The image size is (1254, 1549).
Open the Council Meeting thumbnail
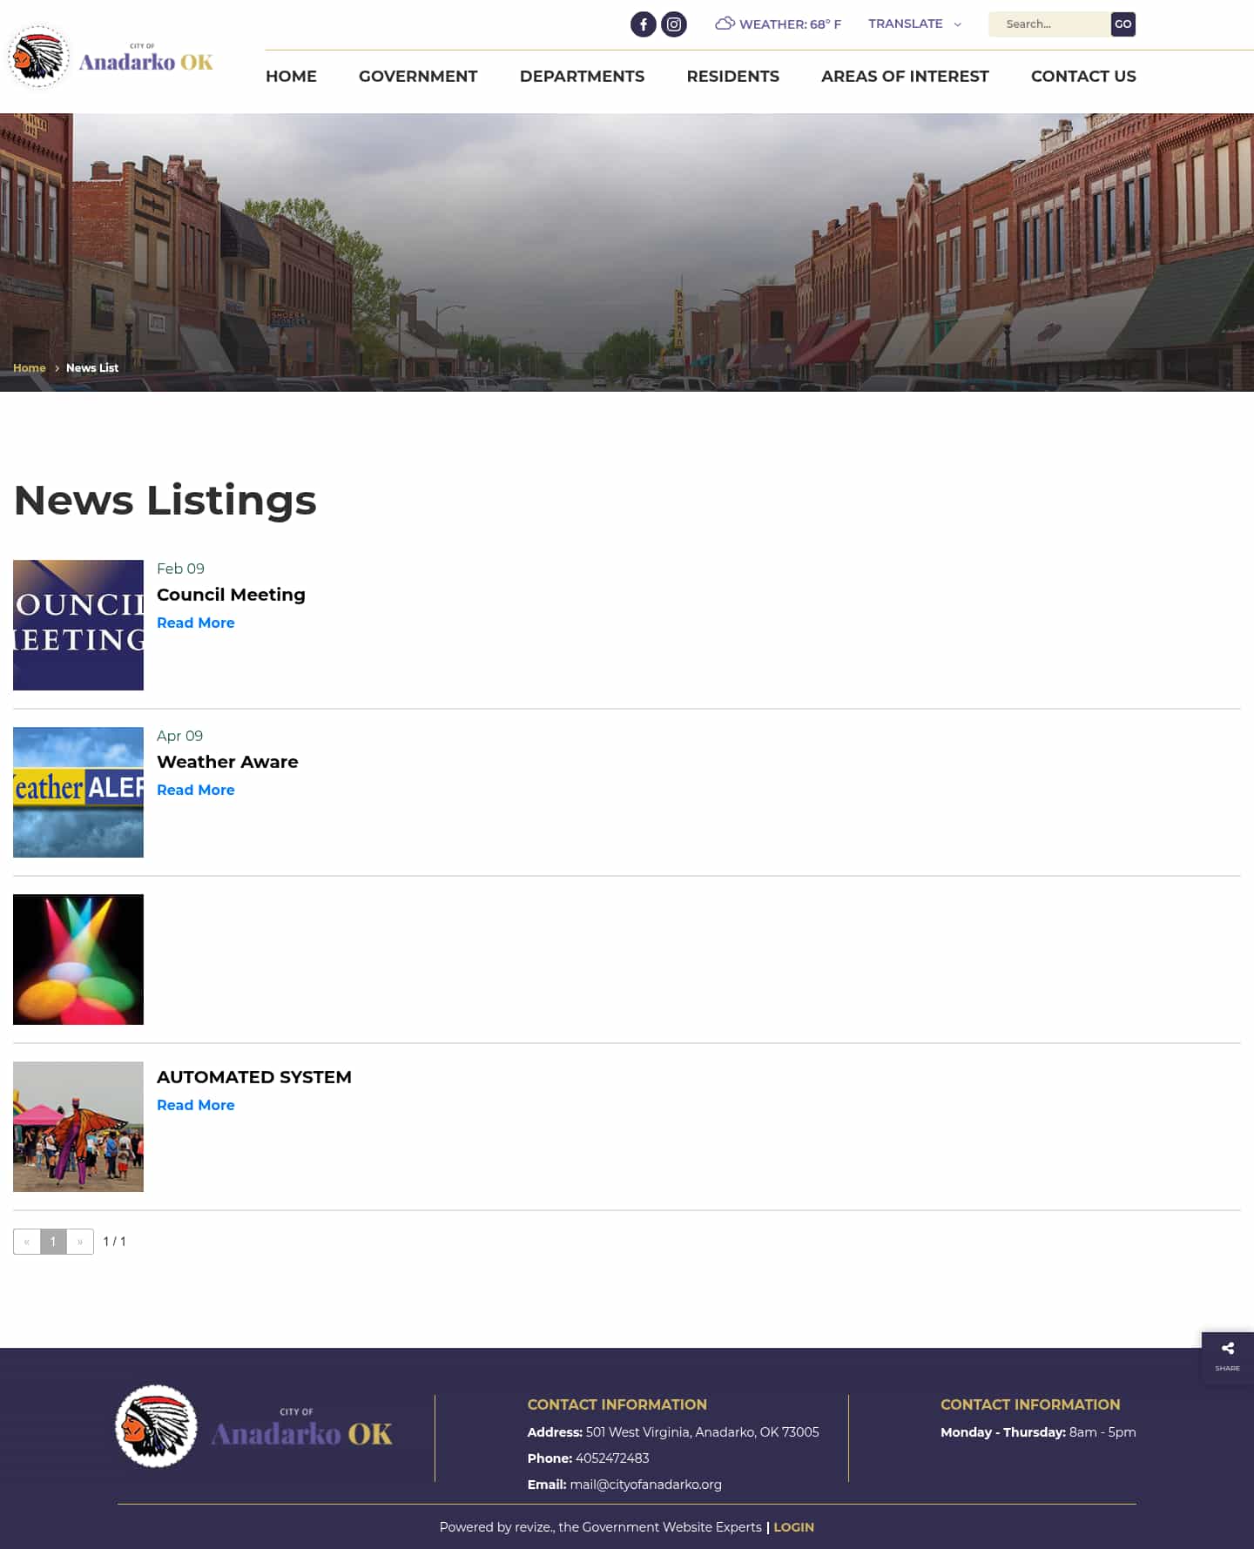(78, 625)
